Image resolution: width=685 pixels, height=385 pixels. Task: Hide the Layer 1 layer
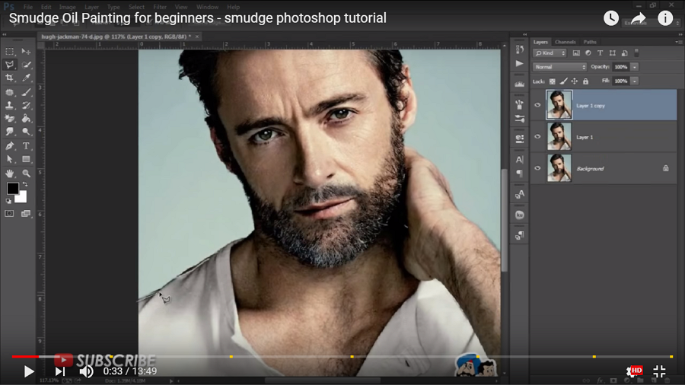(537, 137)
